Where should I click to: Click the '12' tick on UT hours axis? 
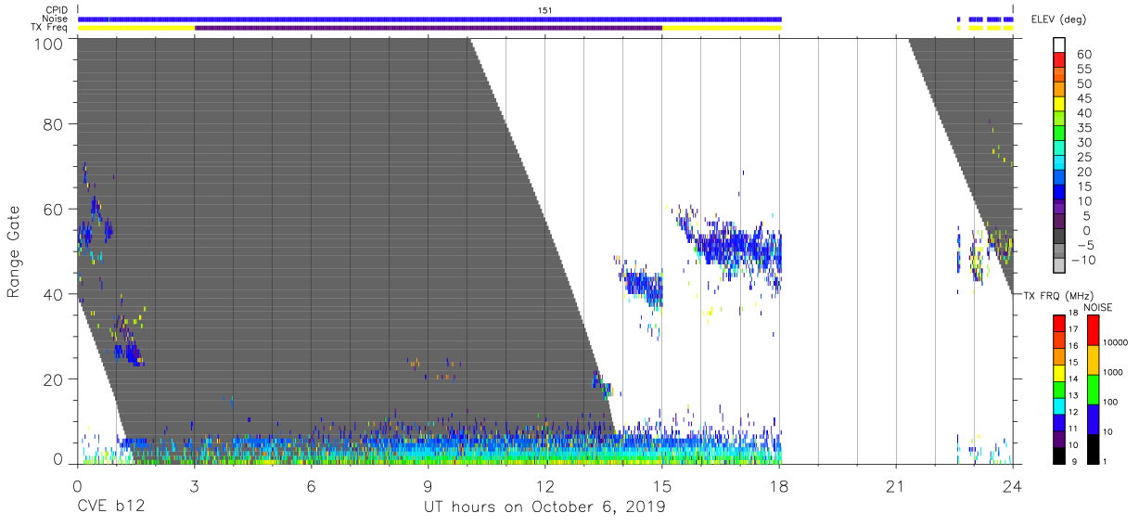click(544, 485)
